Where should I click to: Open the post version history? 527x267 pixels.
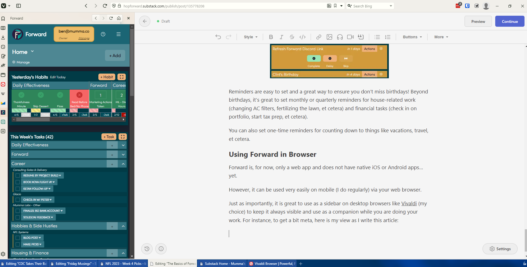tap(147, 249)
